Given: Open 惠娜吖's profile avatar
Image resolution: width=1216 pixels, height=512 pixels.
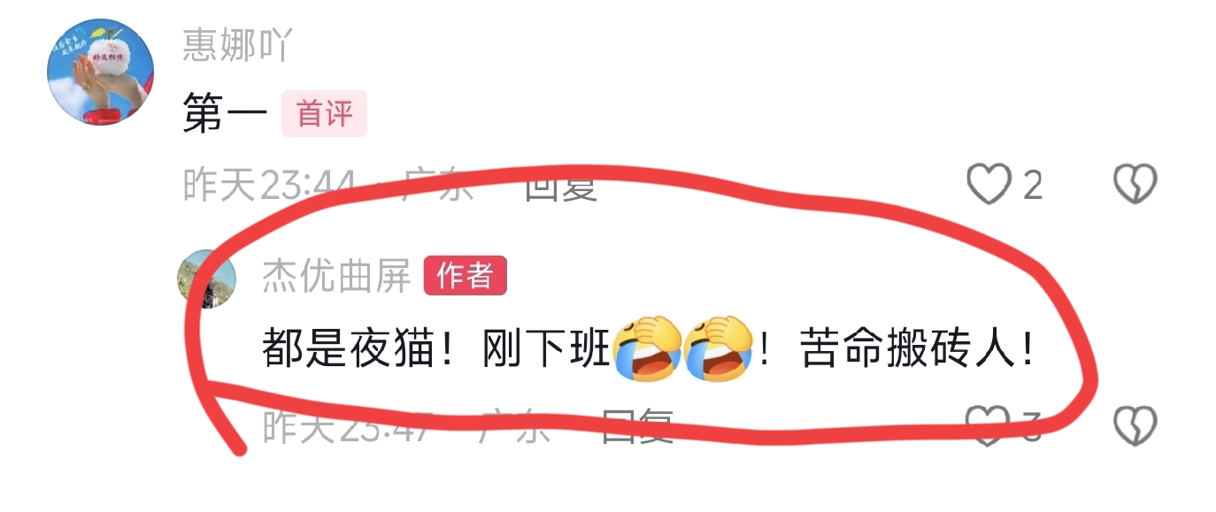Looking at the screenshot, I should point(100,73).
